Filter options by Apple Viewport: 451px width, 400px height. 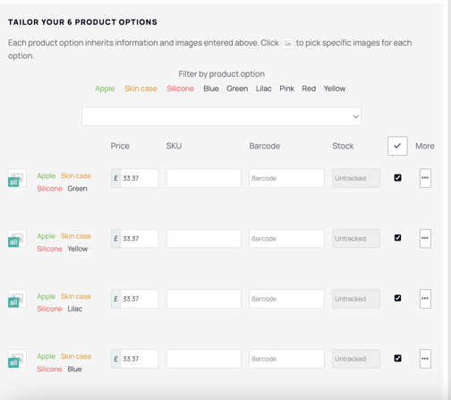point(105,89)
